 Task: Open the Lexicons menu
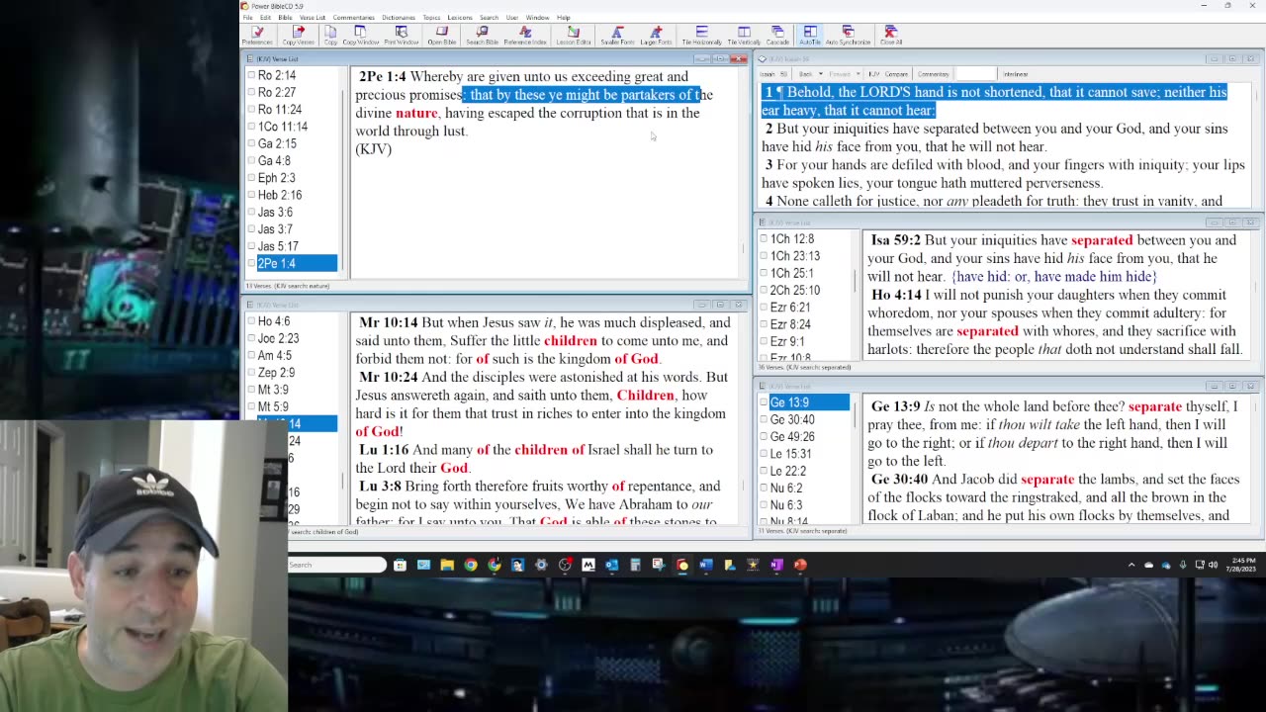coord(460,18)
